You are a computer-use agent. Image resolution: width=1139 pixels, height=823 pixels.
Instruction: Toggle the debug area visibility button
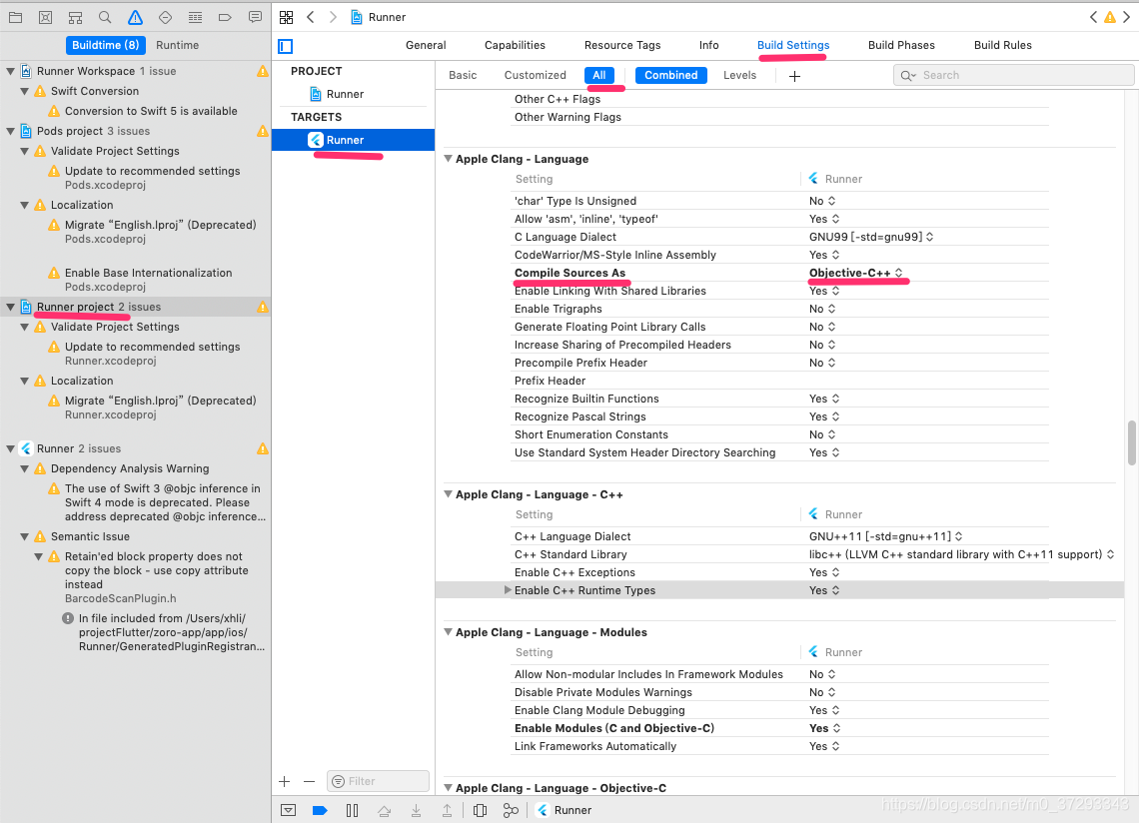tap(289, 810)
